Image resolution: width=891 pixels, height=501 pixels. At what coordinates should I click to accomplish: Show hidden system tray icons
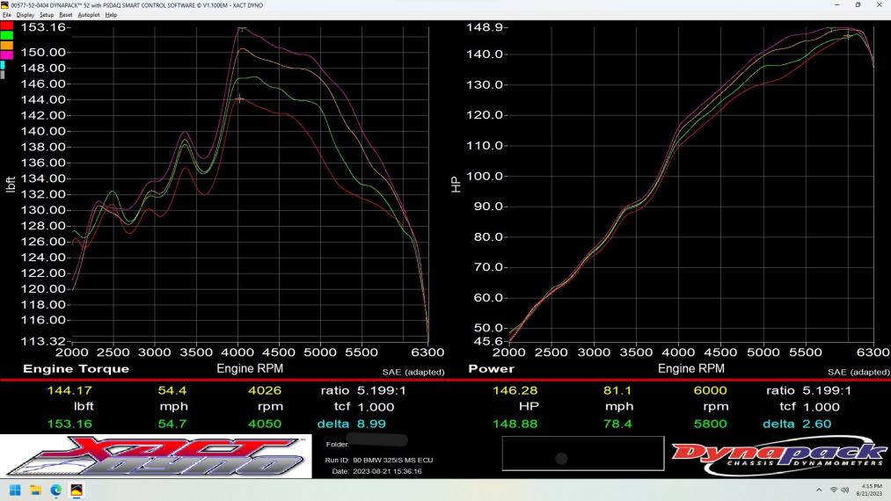point(819,490)
